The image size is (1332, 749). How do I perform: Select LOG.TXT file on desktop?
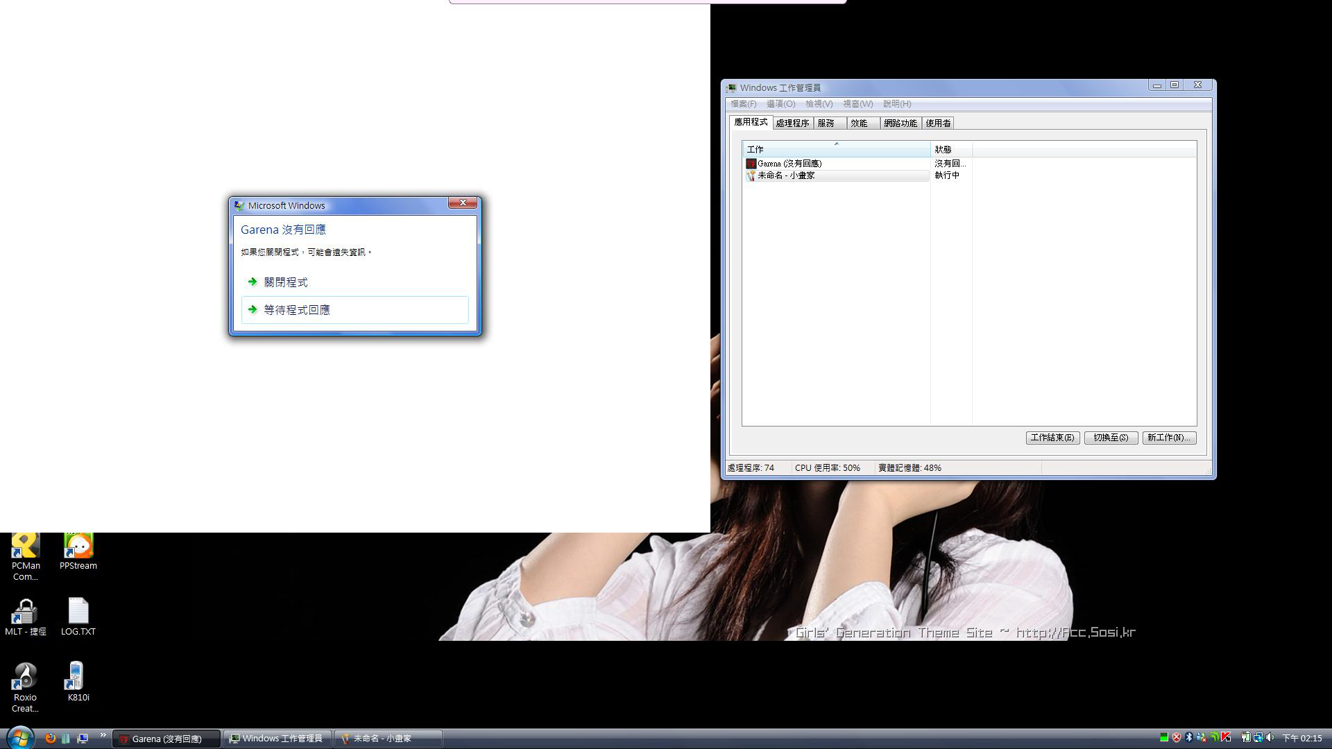78,617
